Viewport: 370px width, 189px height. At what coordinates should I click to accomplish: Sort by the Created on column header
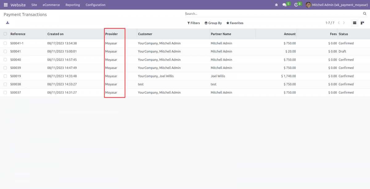pos(55,34)
